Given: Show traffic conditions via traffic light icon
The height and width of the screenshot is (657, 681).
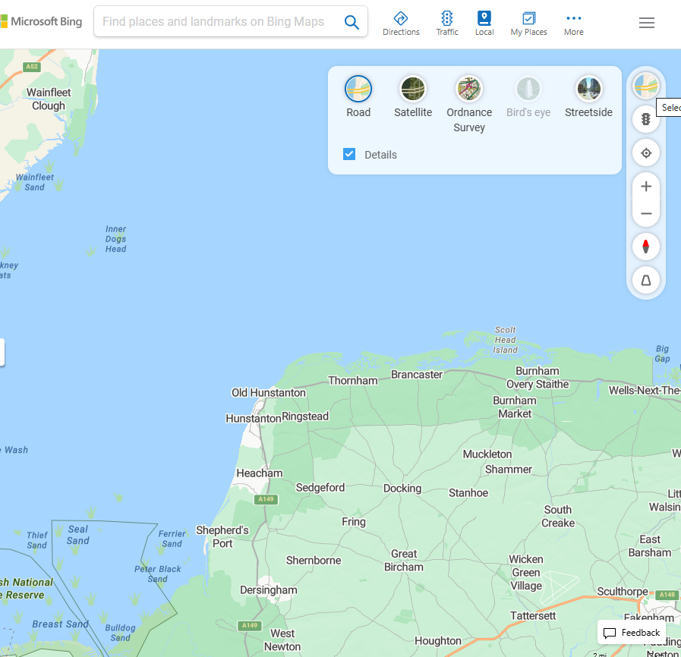Looking at the screenshot, I should [646, 118].
